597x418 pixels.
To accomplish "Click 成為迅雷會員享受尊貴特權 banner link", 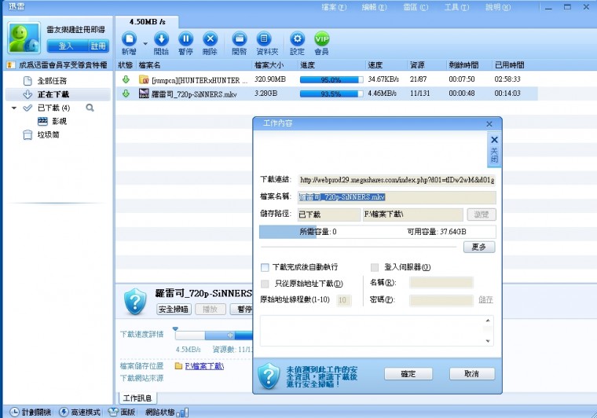I will (x=63, y=65).
